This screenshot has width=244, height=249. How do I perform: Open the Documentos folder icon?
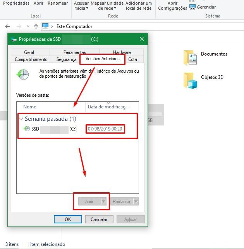coord(190,57)
